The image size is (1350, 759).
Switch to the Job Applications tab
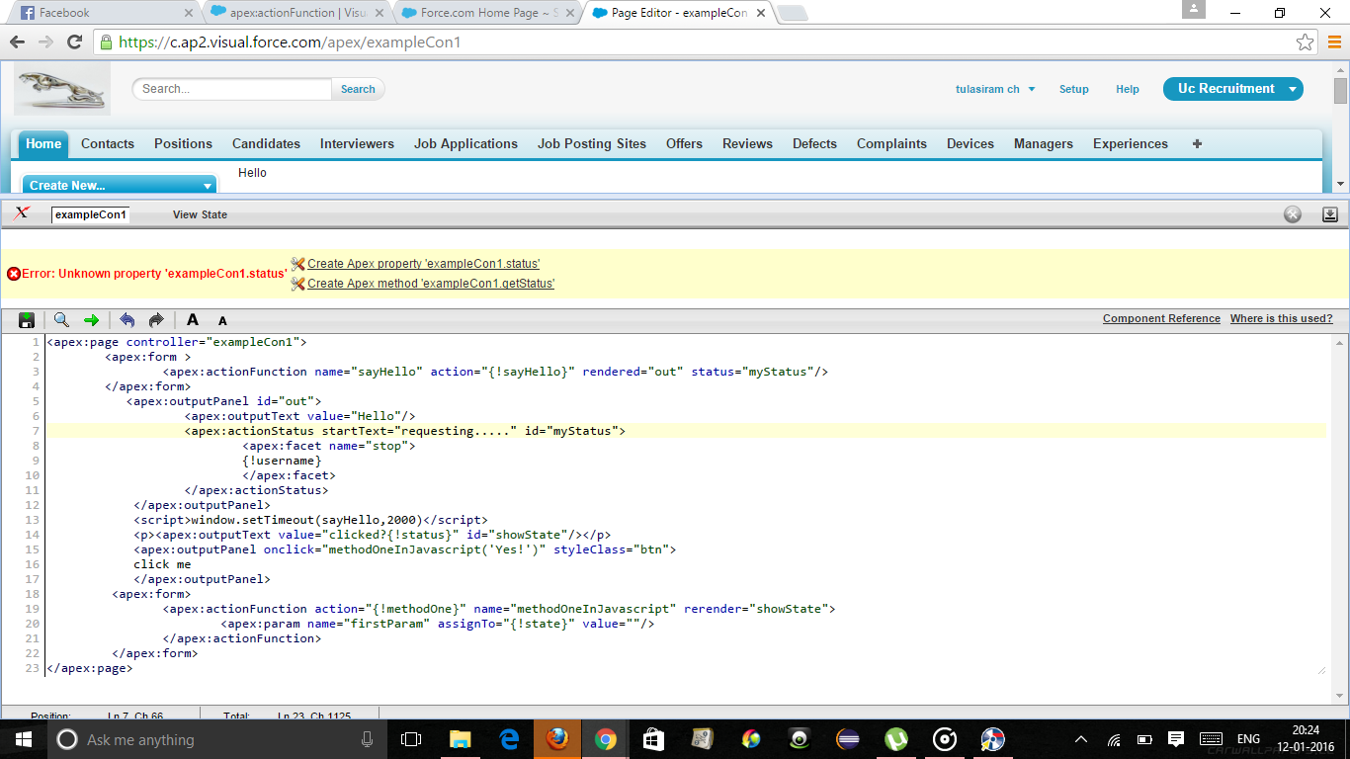click(x=465, y=143)
